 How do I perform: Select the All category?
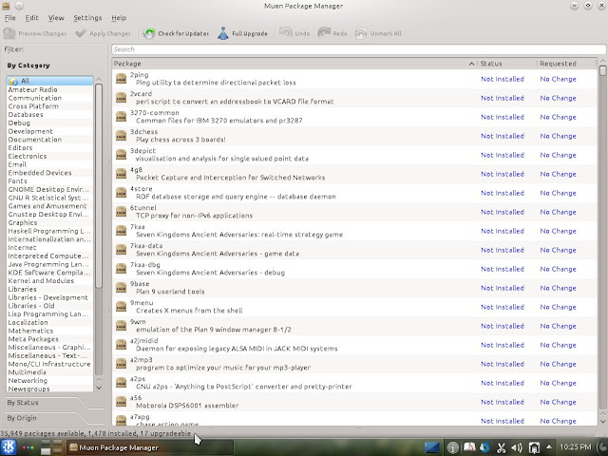(x=49, y=81)
